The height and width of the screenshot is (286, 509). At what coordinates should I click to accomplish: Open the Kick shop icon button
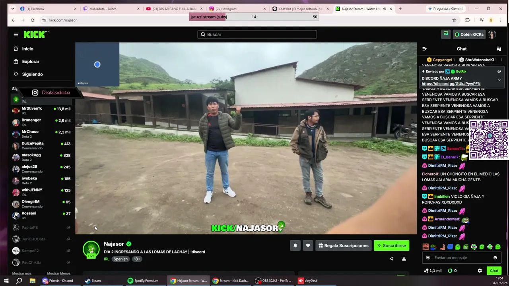pyautogui.click(x=446, y=35)
